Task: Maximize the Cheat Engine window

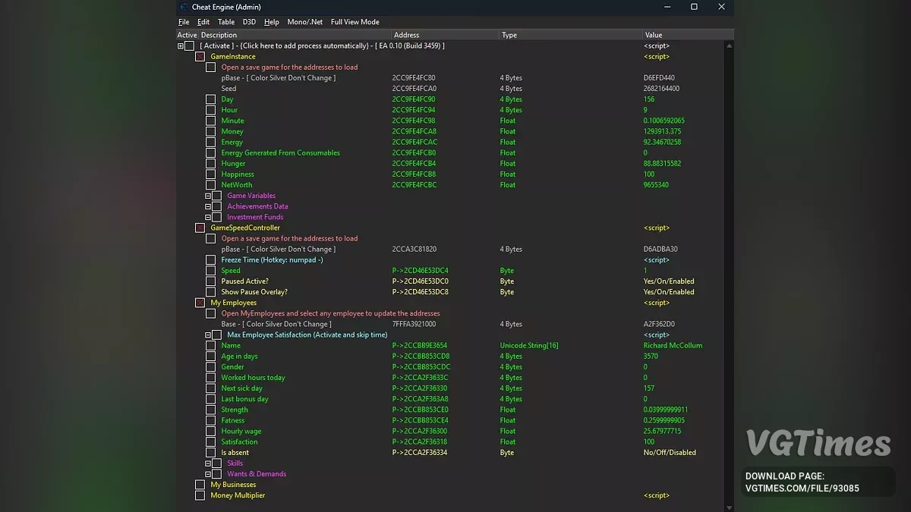Action: coord(694,7)
